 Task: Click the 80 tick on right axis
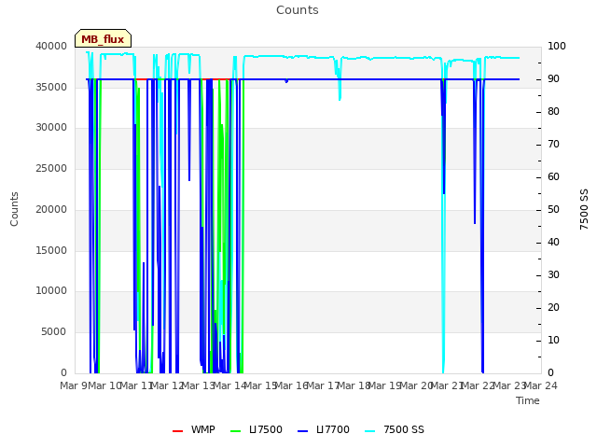pyautogui.click(x=553, y=112)
